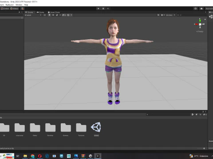Screen dimensions: 213x159
Task: Switch to the Scene tab
Action: [29, 12]
